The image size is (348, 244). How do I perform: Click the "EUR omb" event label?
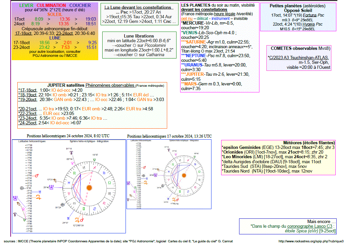coord(91,109)
